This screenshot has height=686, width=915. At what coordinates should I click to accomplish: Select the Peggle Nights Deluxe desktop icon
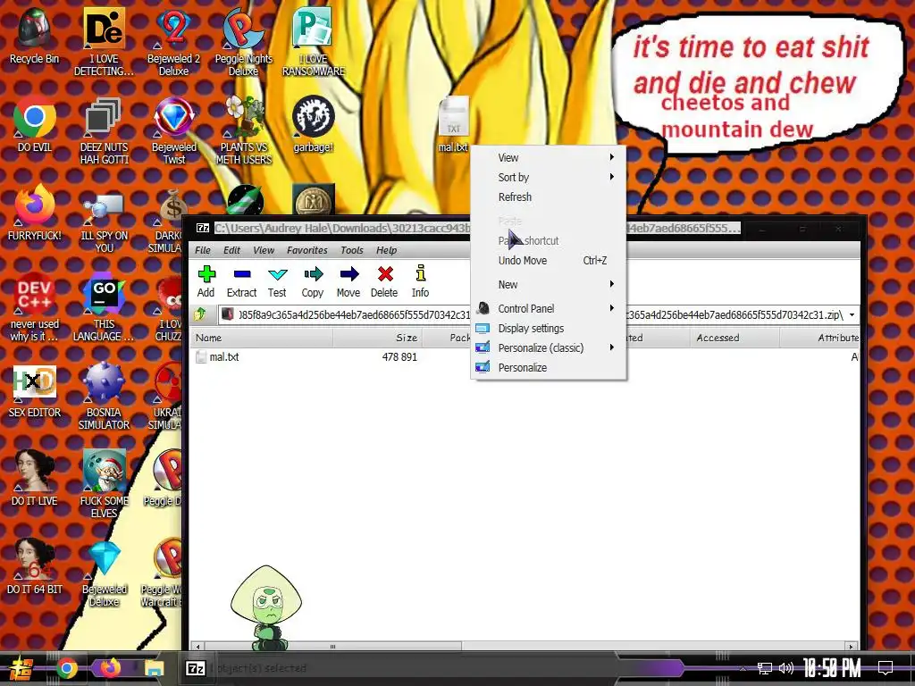pyautogui.click(x=243, y=43)
